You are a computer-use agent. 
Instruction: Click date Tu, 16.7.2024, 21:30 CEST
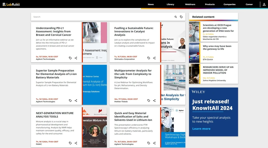click(x=47, y=99)
